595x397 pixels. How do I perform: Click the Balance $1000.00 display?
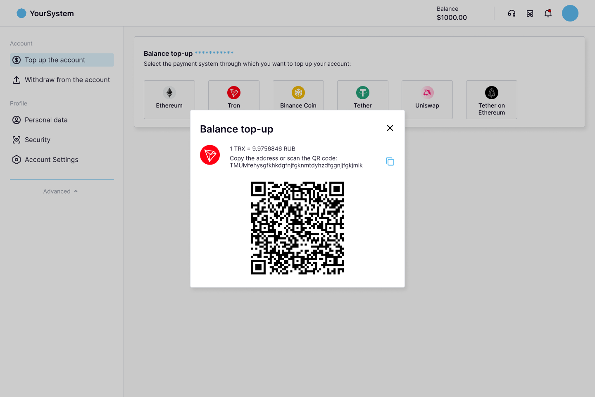452,14
